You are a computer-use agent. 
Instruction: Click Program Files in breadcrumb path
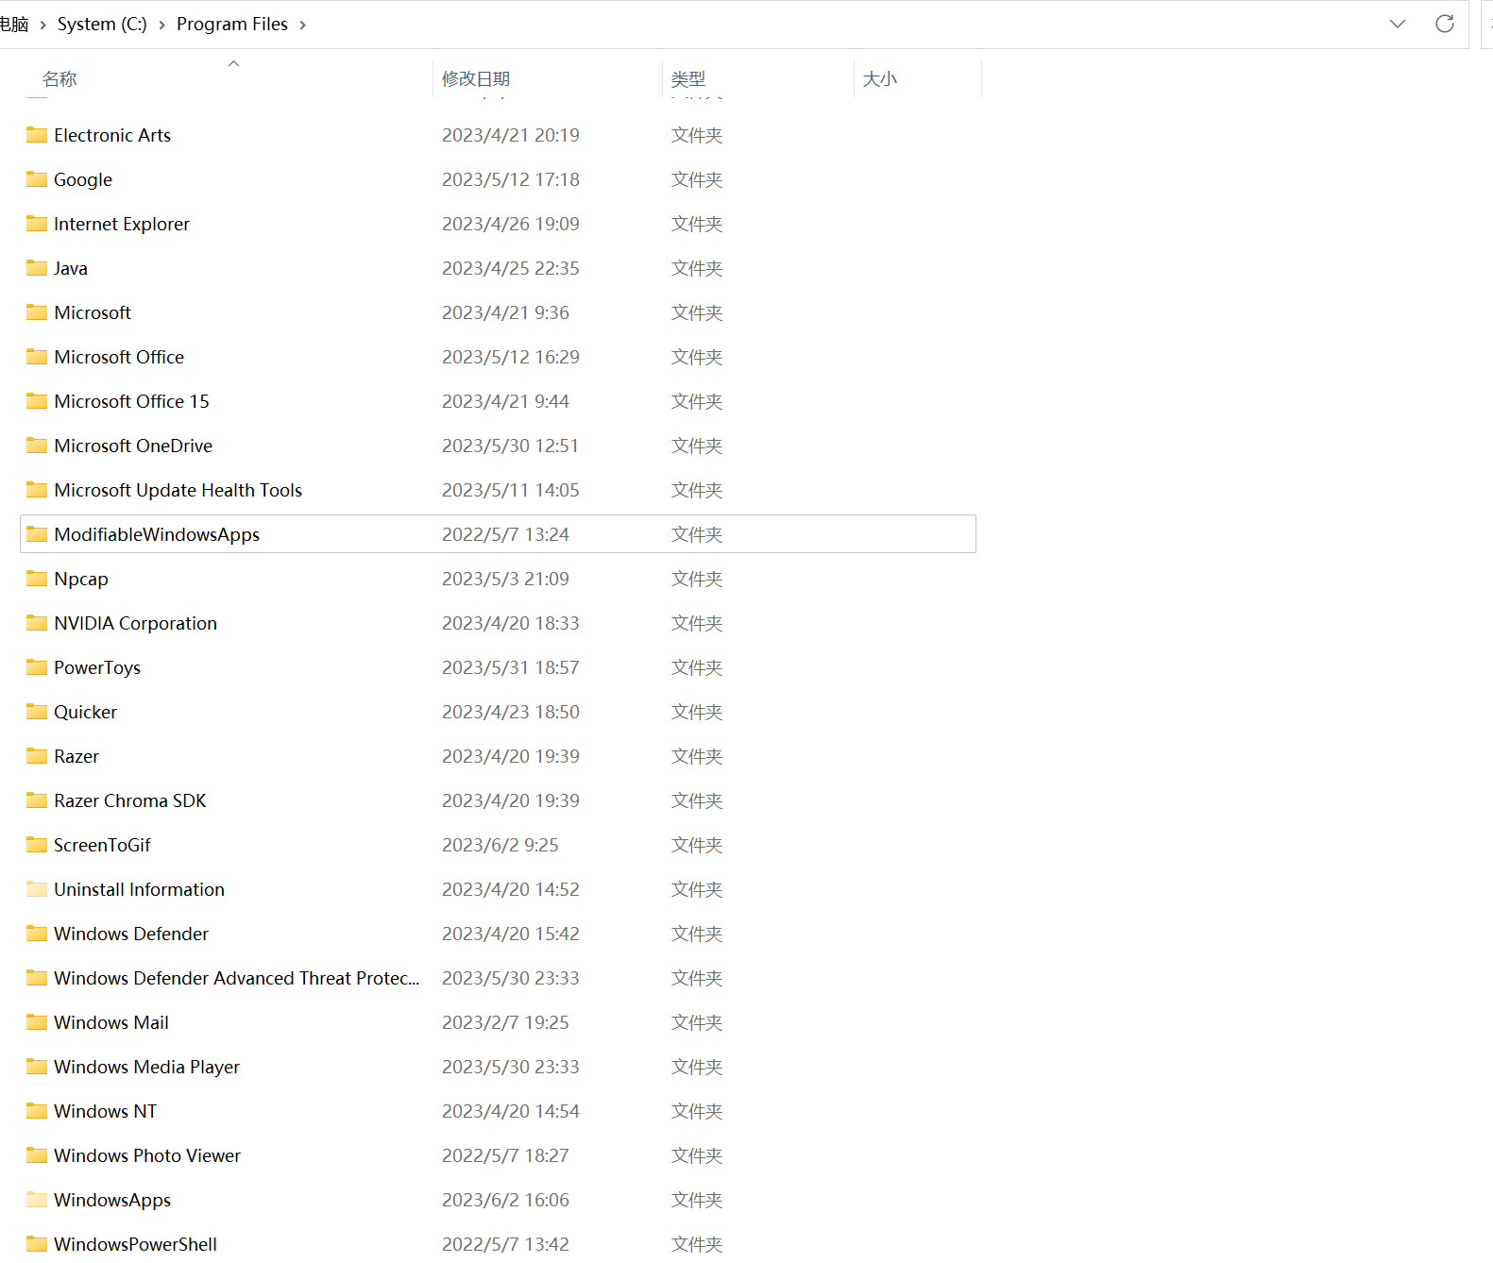pyautogui.click(x=231, y=25)
